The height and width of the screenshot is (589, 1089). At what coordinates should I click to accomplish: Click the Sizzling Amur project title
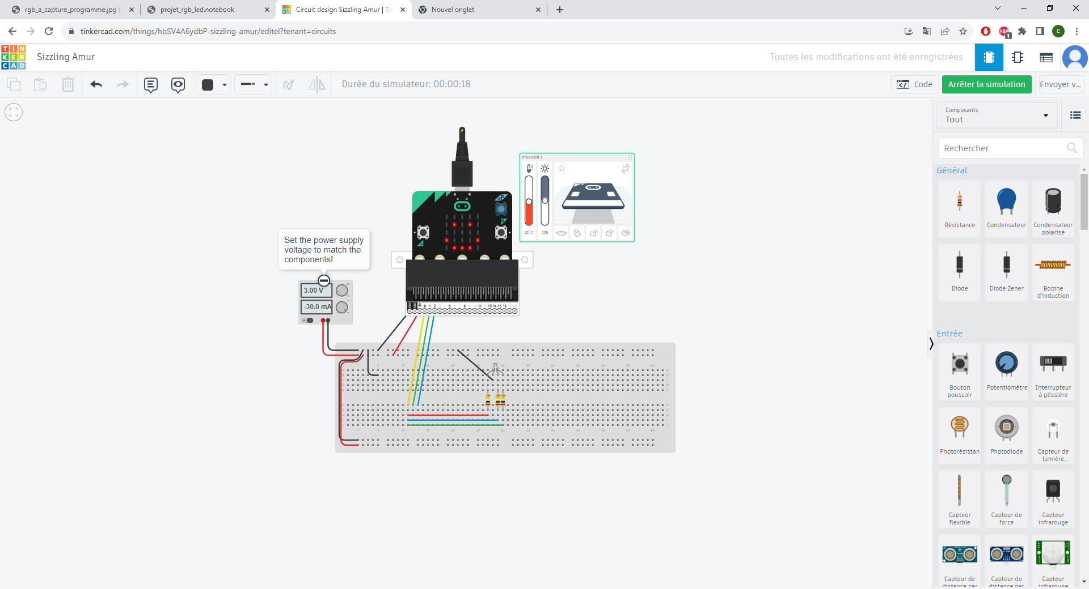coord(66,57)
